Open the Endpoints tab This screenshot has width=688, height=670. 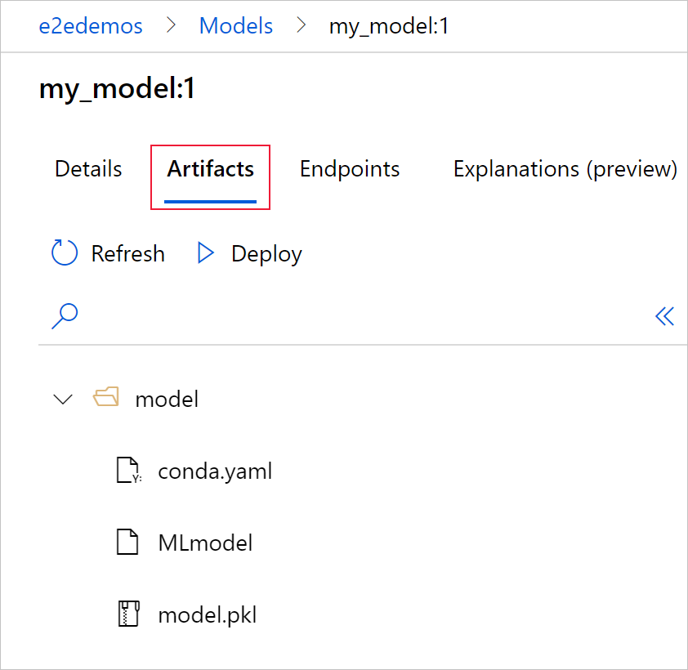[x=350, y=169]
